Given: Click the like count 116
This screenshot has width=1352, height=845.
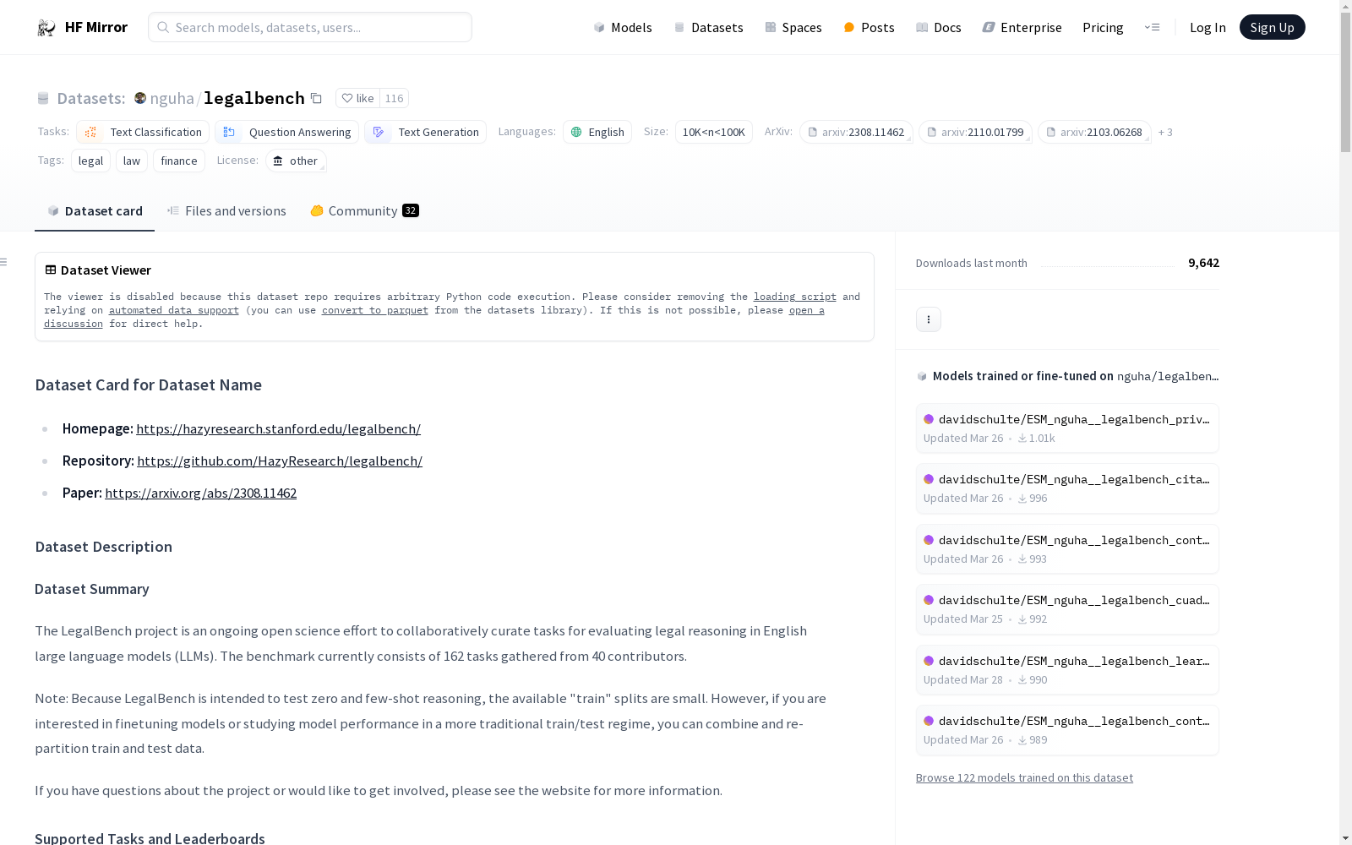Looking at the screenshot, I should (x=395, y=98).
